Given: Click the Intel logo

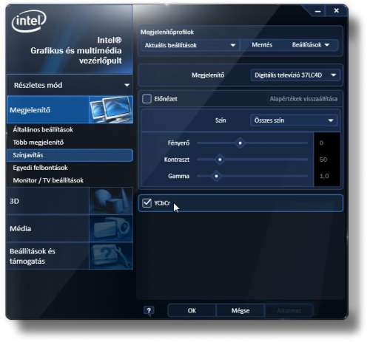Looking at the screenshot, I should click(x=29, y=21).
